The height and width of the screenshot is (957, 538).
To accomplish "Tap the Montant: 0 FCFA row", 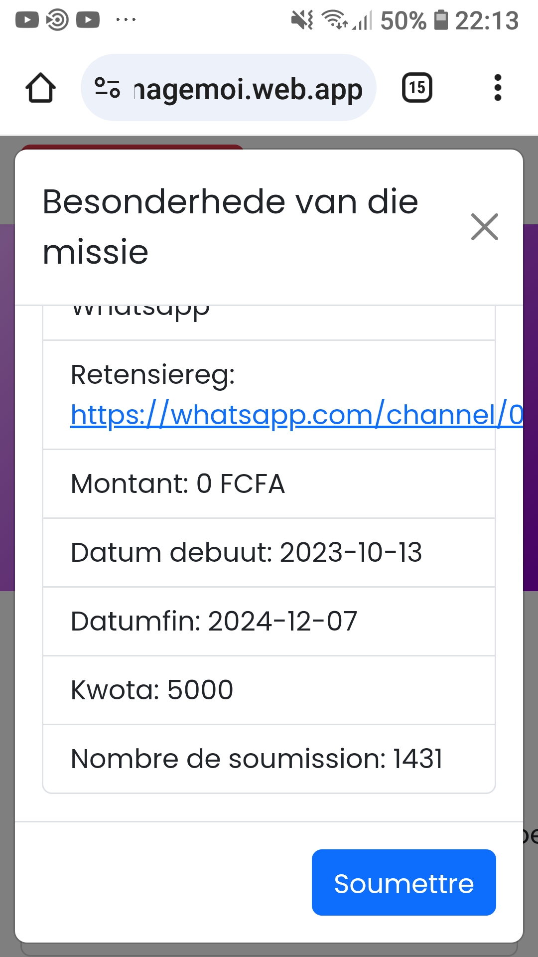I will (269, 483).
